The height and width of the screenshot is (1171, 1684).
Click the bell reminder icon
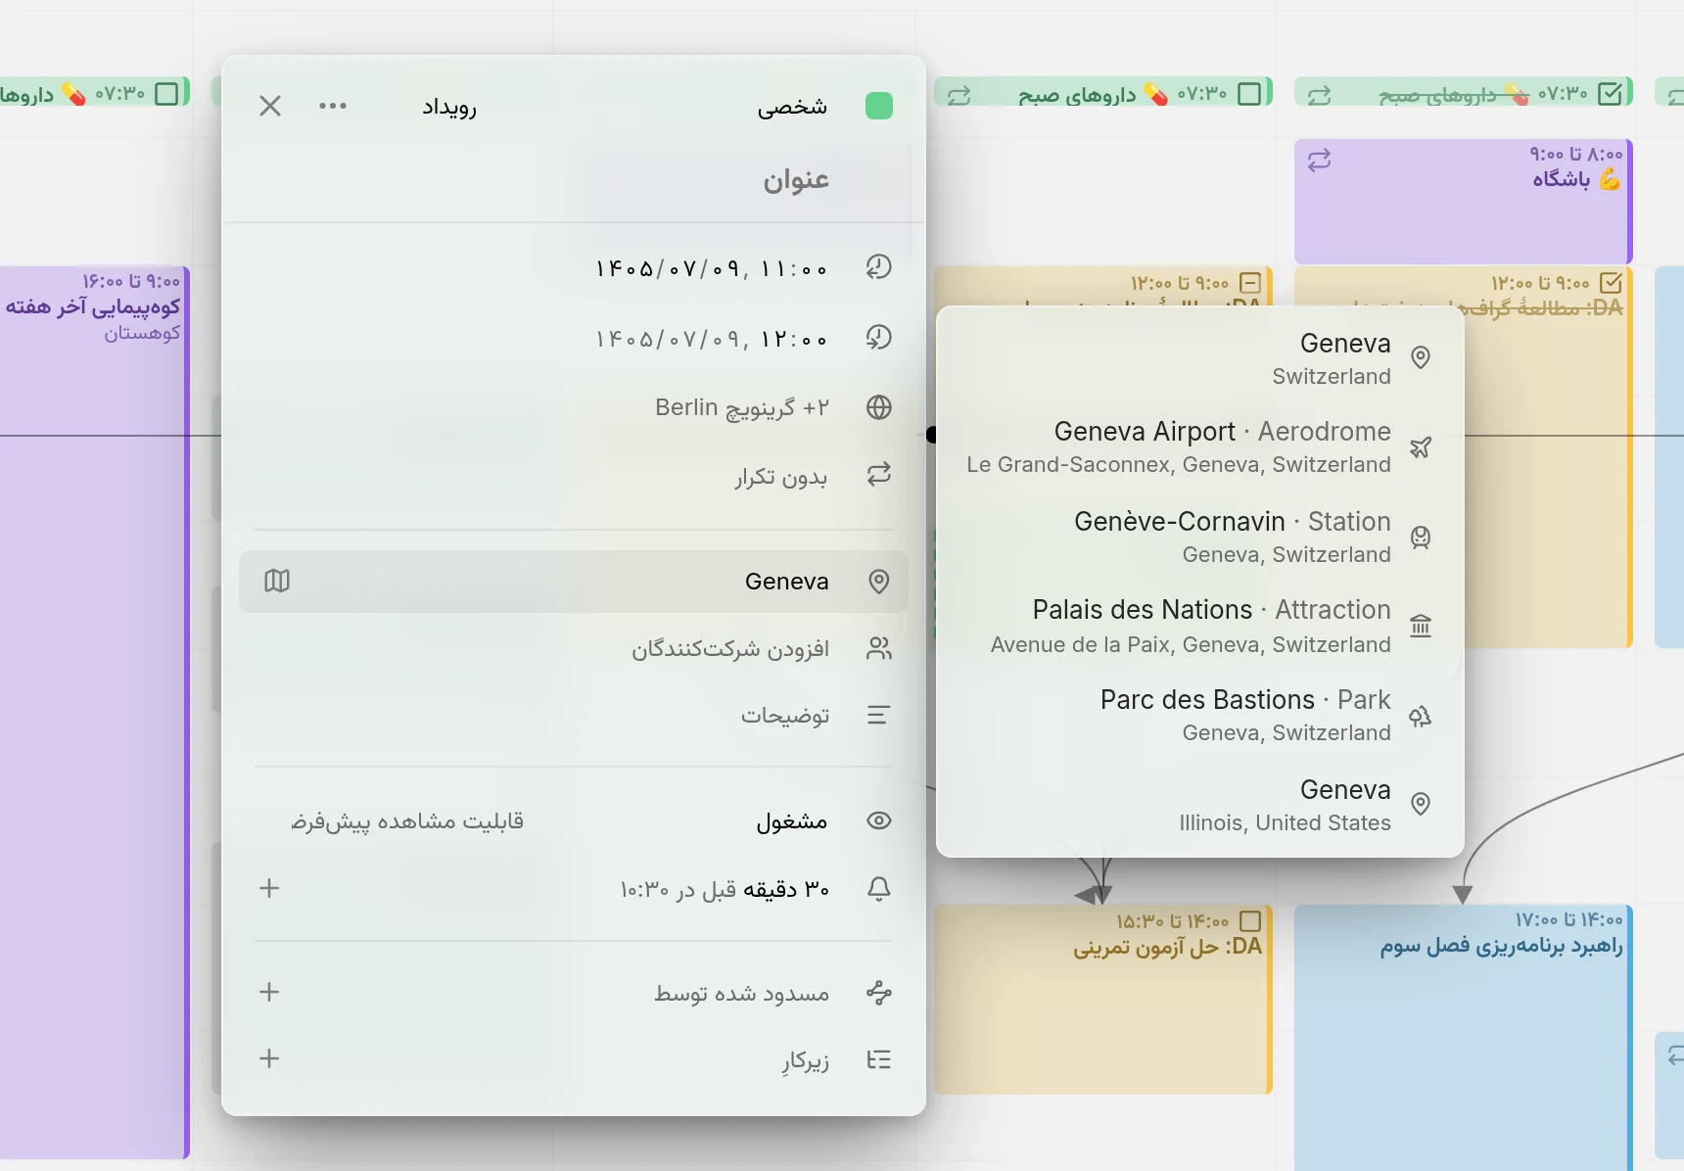coord(879,889)
